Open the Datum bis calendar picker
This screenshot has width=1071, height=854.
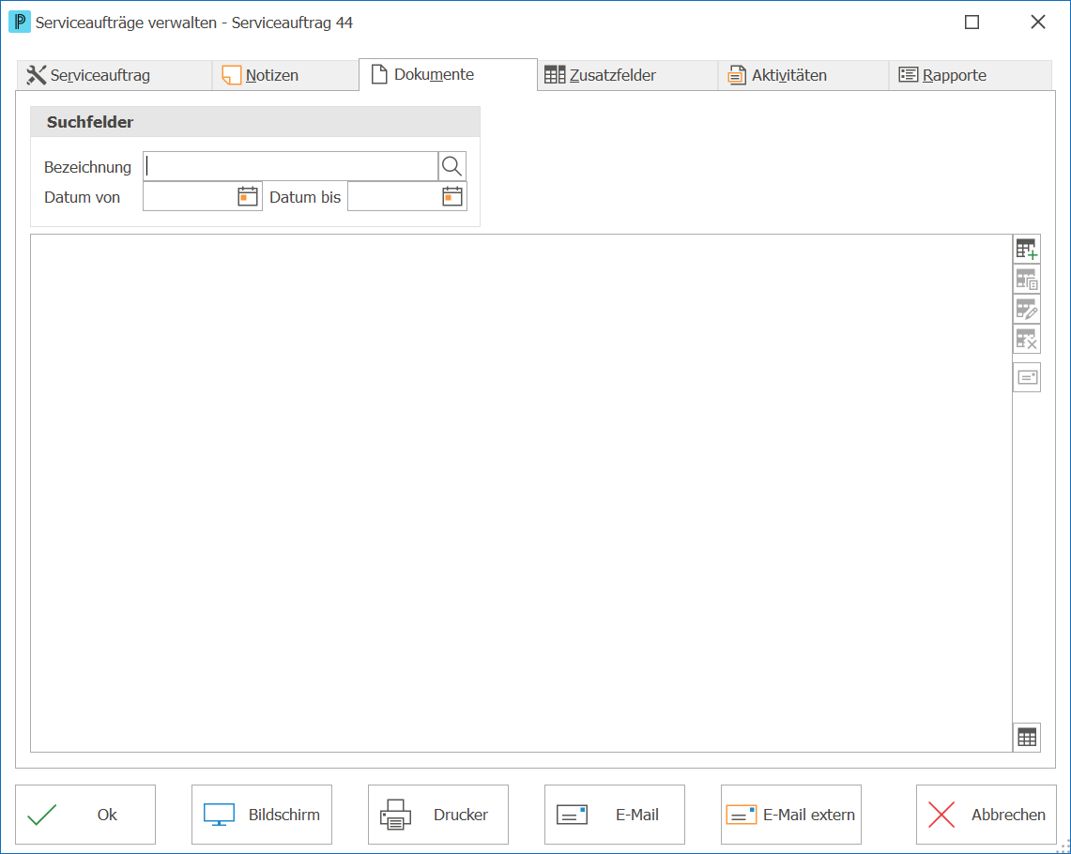(x=452, y=196)
